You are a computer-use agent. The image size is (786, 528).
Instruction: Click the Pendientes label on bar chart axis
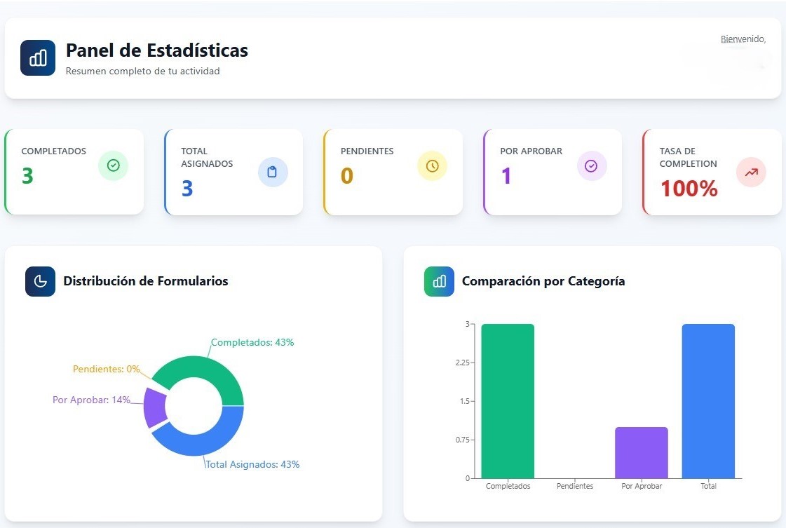click(x=574, y=486)
